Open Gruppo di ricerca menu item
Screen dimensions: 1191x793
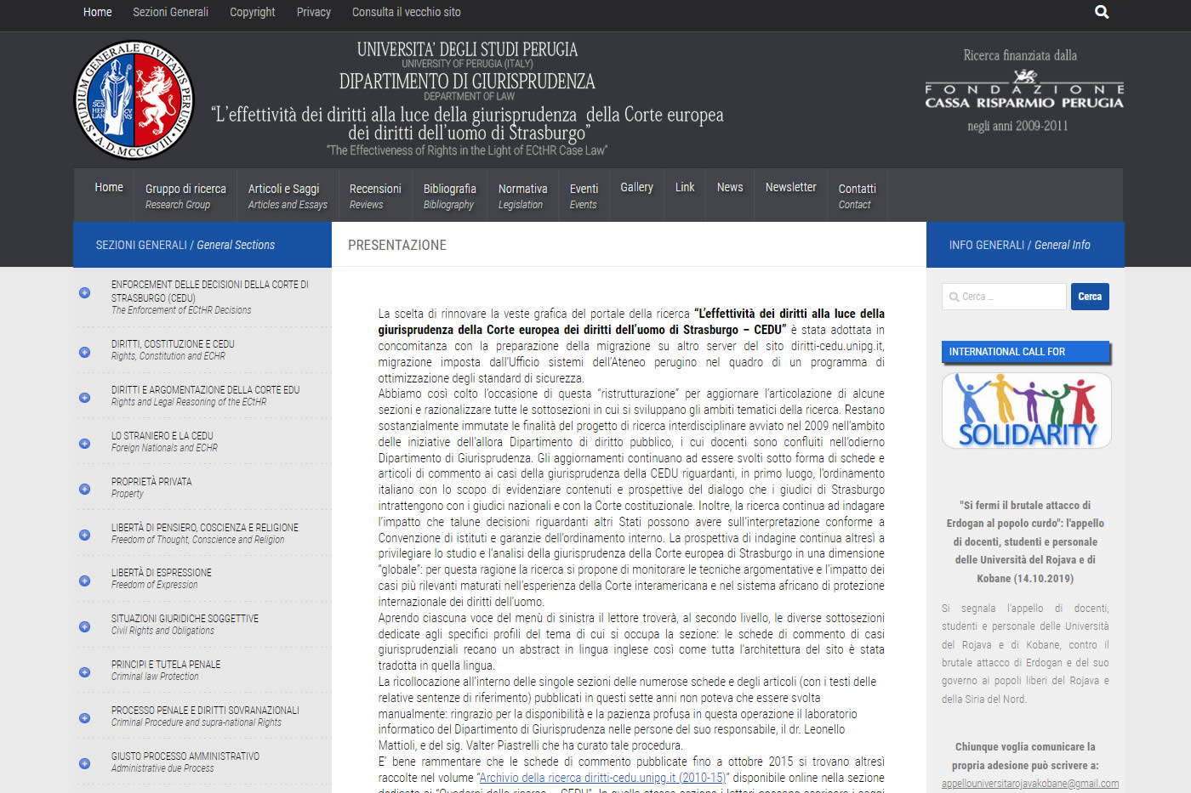pyautogui.click(x=185, y=195)
